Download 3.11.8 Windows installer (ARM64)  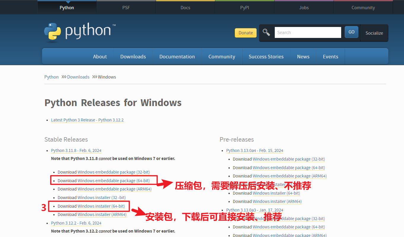click(102, 214)
